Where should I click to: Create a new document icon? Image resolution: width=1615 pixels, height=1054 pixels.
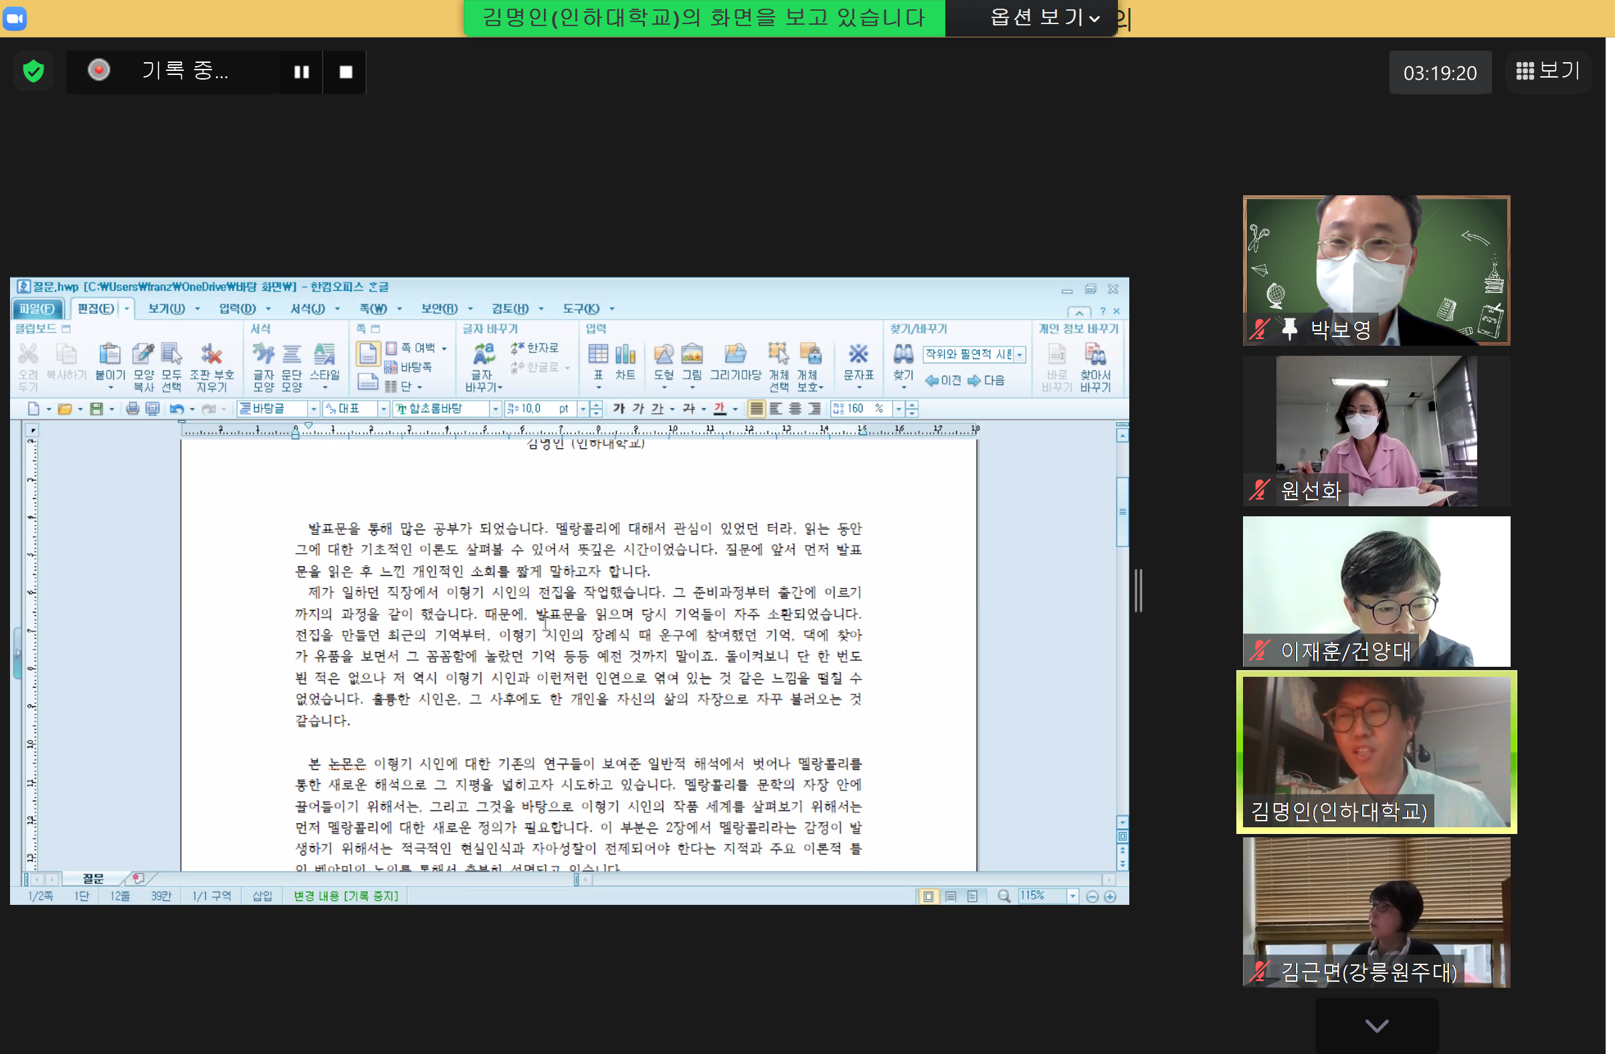point(33,409)
